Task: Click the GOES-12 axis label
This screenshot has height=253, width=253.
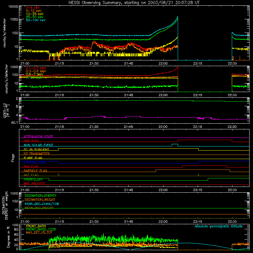Action: click(6, 110)
